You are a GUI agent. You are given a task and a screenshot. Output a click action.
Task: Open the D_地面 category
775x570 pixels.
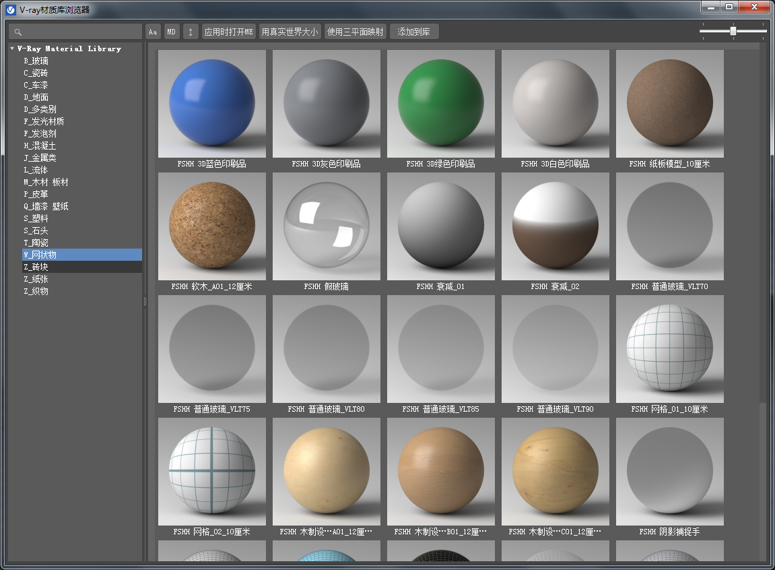[x=36, y=98]
